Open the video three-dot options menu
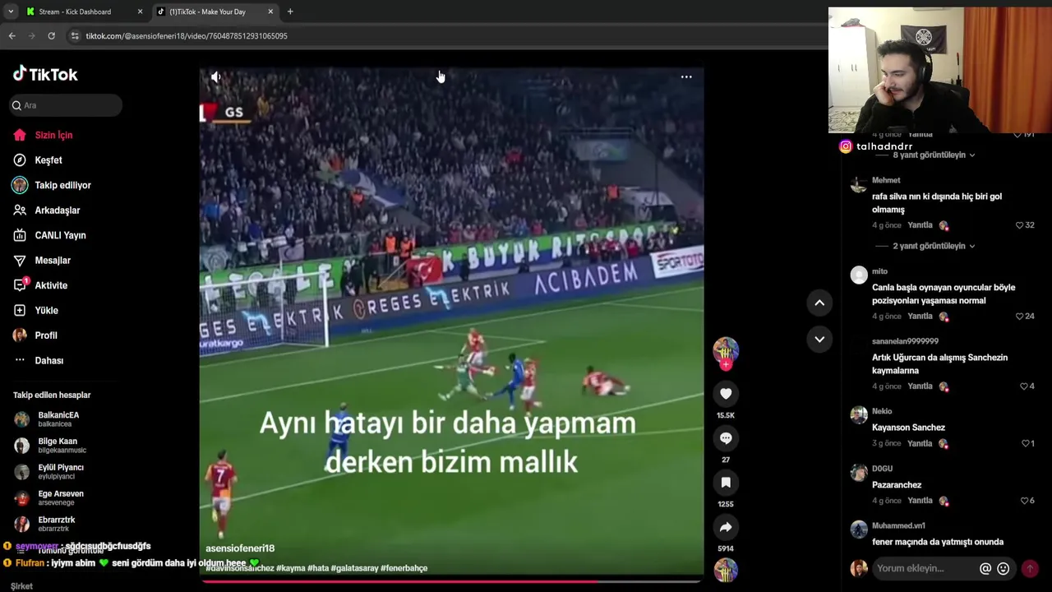 (x=686, y=76)
